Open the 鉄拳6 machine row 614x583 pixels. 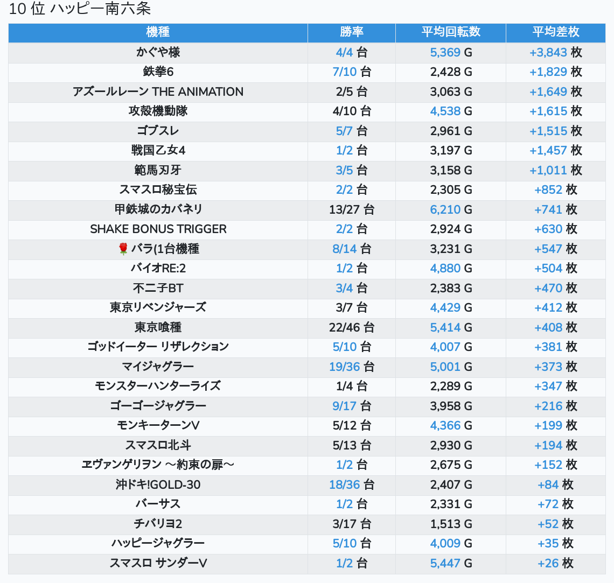click(158, 72)
